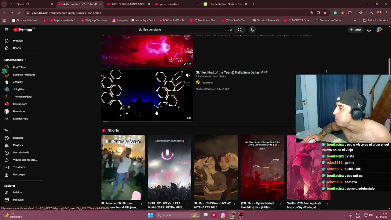Screen dimensions: 391x220
Task: Open a new browser tab
Action: [x=253, y=4]
